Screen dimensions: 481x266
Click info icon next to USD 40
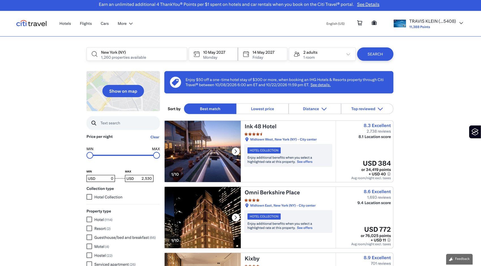[389, 174]
